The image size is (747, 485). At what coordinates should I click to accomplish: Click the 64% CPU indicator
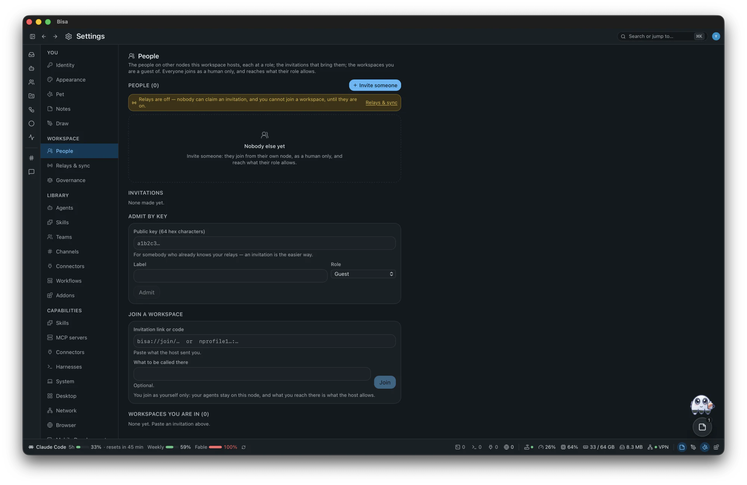569,447
